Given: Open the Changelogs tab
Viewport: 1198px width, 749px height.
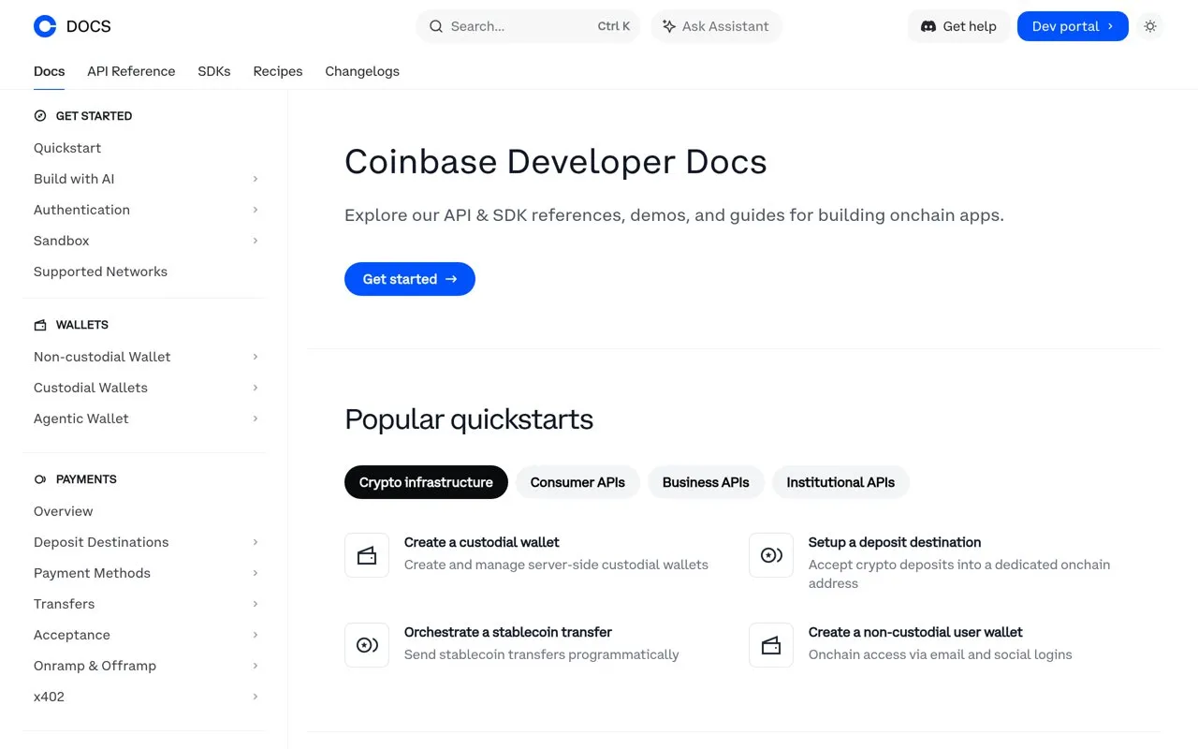Looking at the screenshot, I should (362, 71).
